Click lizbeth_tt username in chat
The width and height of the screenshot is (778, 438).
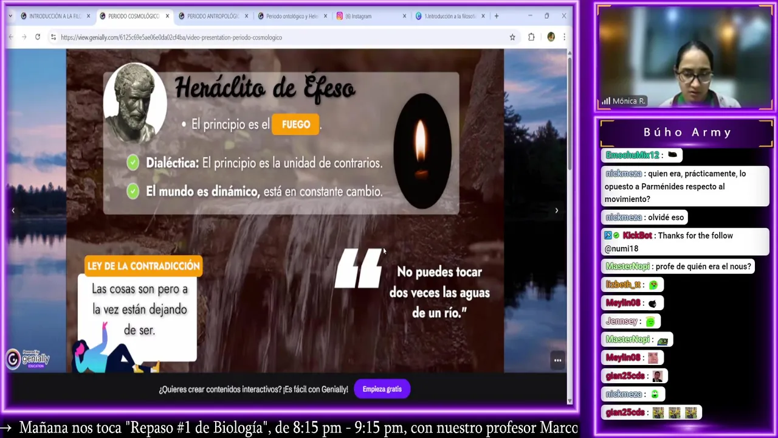(x=623, y=285)
